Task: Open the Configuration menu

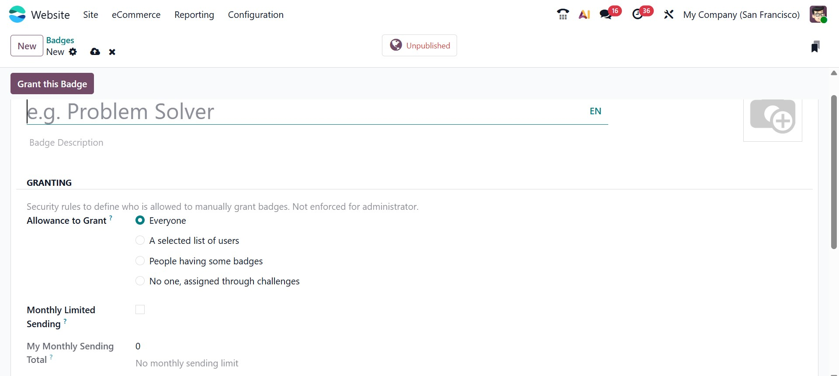Action: click(x=256, y=14)
